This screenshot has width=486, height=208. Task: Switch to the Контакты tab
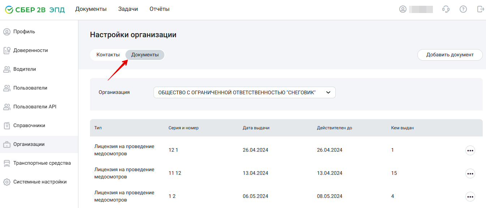pos(108,55)
